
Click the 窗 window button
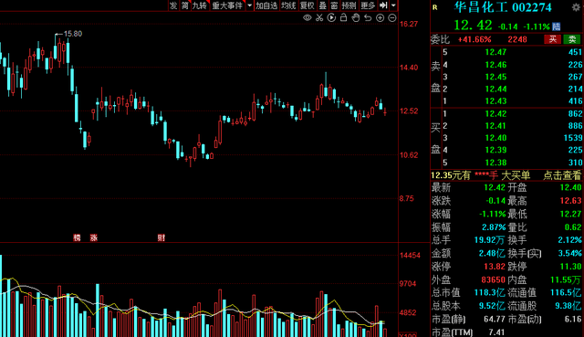tap(334, 5)
